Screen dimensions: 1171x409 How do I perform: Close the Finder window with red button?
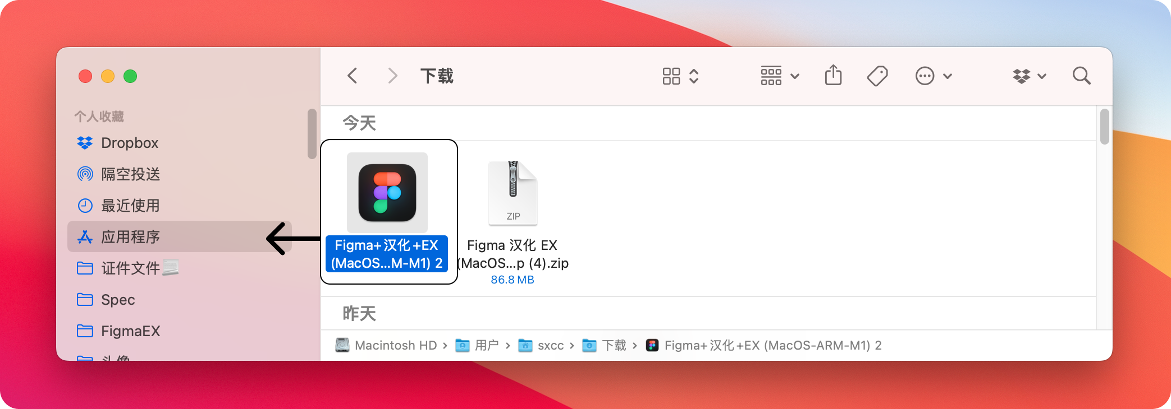tap(85, 76)
